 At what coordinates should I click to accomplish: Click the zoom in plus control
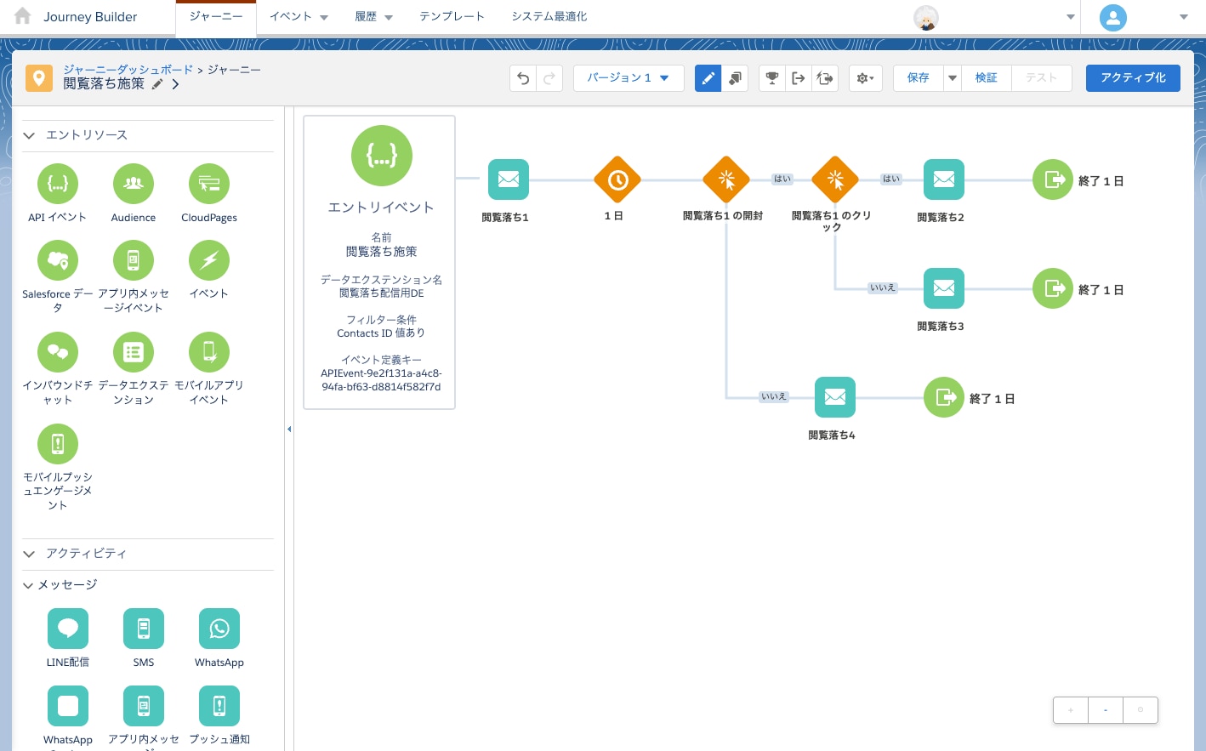[x=1071, y=710]
